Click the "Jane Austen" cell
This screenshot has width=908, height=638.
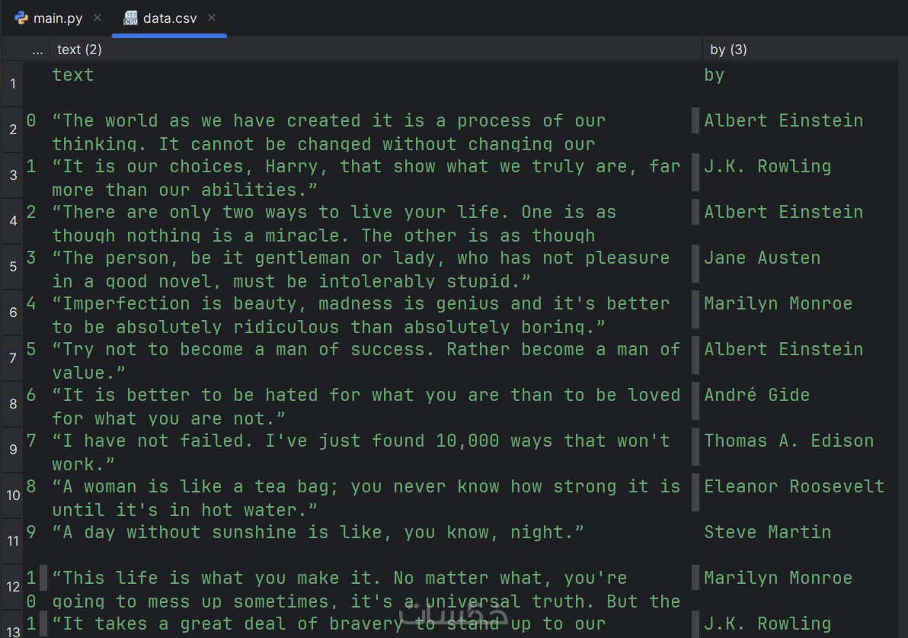(x=762, y=258)
